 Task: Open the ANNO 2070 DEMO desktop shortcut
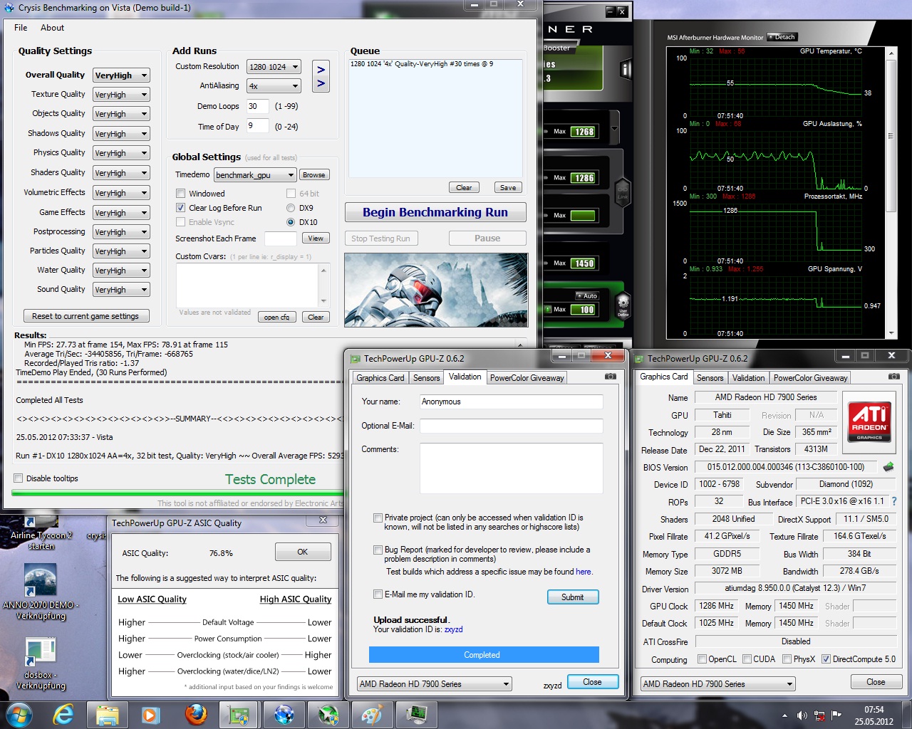point(40,592)
